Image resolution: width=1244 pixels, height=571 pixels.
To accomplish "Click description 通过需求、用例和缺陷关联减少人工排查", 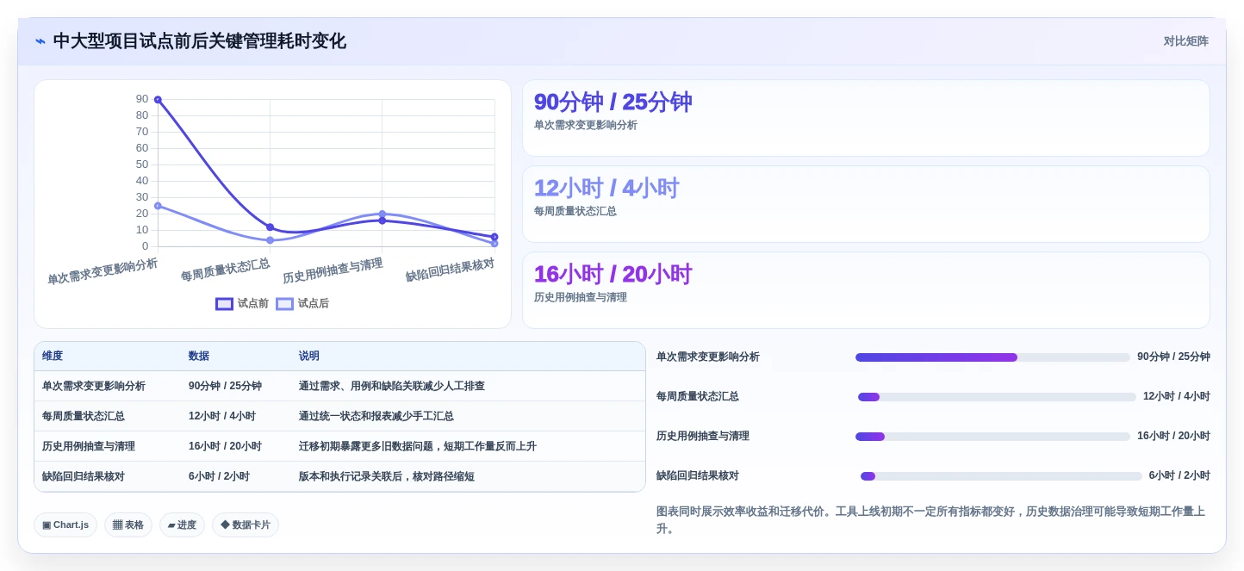I will click(x=392, y=386).
